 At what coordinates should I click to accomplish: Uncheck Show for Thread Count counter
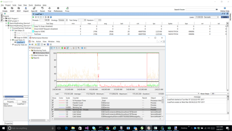[x=53, y=105]
